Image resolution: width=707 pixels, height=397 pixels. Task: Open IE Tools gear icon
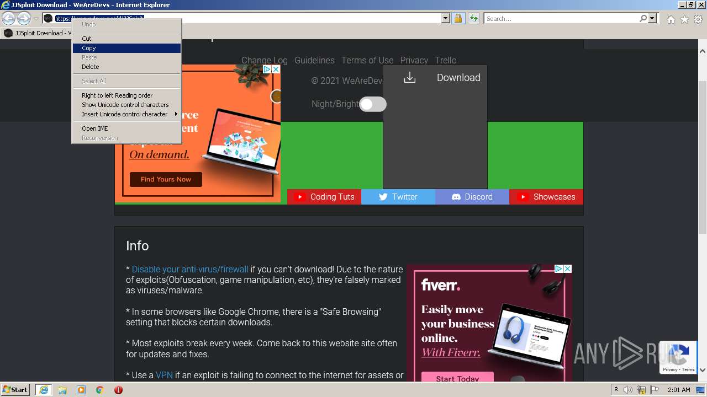[x=698, y=19]
